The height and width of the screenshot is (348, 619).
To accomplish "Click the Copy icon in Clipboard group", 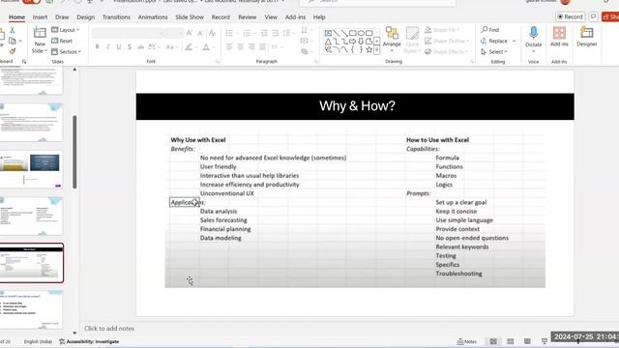I will 13,41.
